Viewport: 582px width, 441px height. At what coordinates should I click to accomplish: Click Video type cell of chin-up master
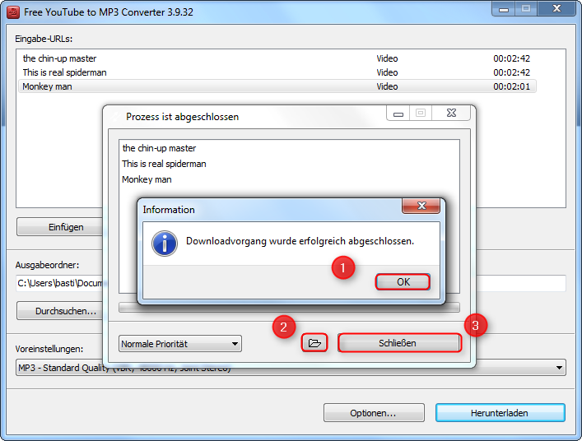point(387,58)
